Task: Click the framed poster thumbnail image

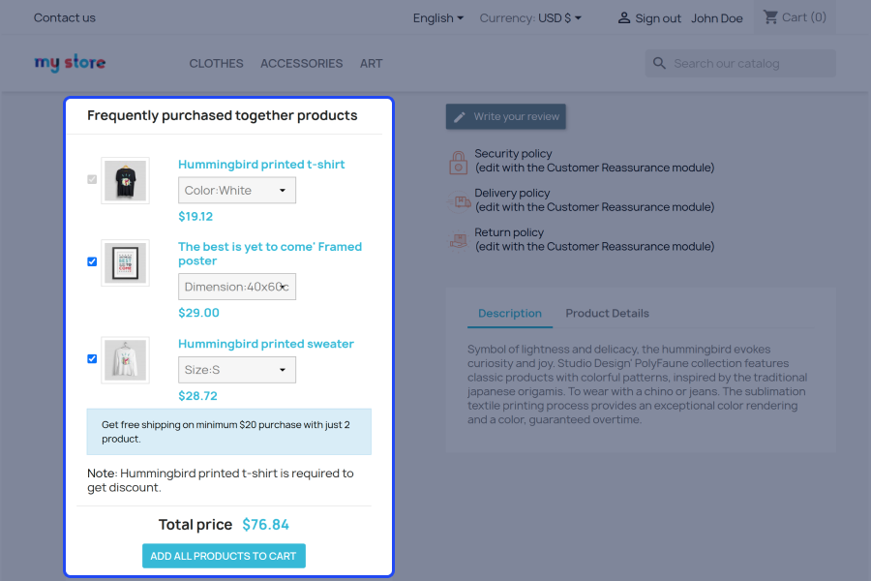Action: pos(126,262)
